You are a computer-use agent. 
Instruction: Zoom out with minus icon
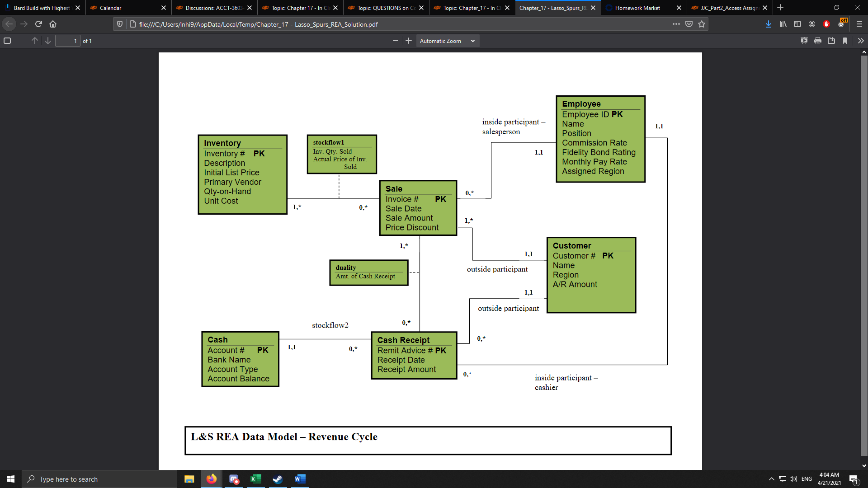click(x=396, y=41)
